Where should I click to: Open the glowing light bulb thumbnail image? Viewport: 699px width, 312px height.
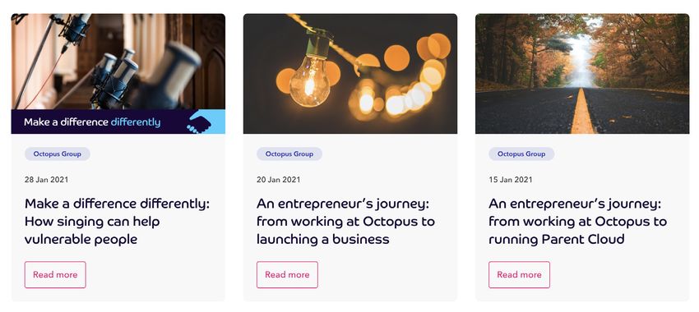point(350,73)
